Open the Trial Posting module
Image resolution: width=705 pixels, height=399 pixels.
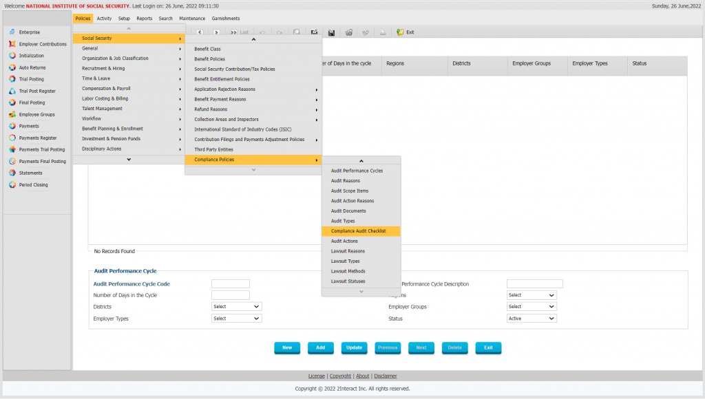coord(32,78)
